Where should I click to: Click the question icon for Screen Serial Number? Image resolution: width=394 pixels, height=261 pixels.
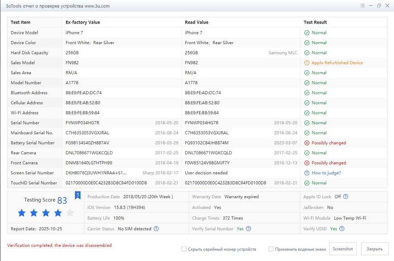pyautogui.click(x=307, y=173)
